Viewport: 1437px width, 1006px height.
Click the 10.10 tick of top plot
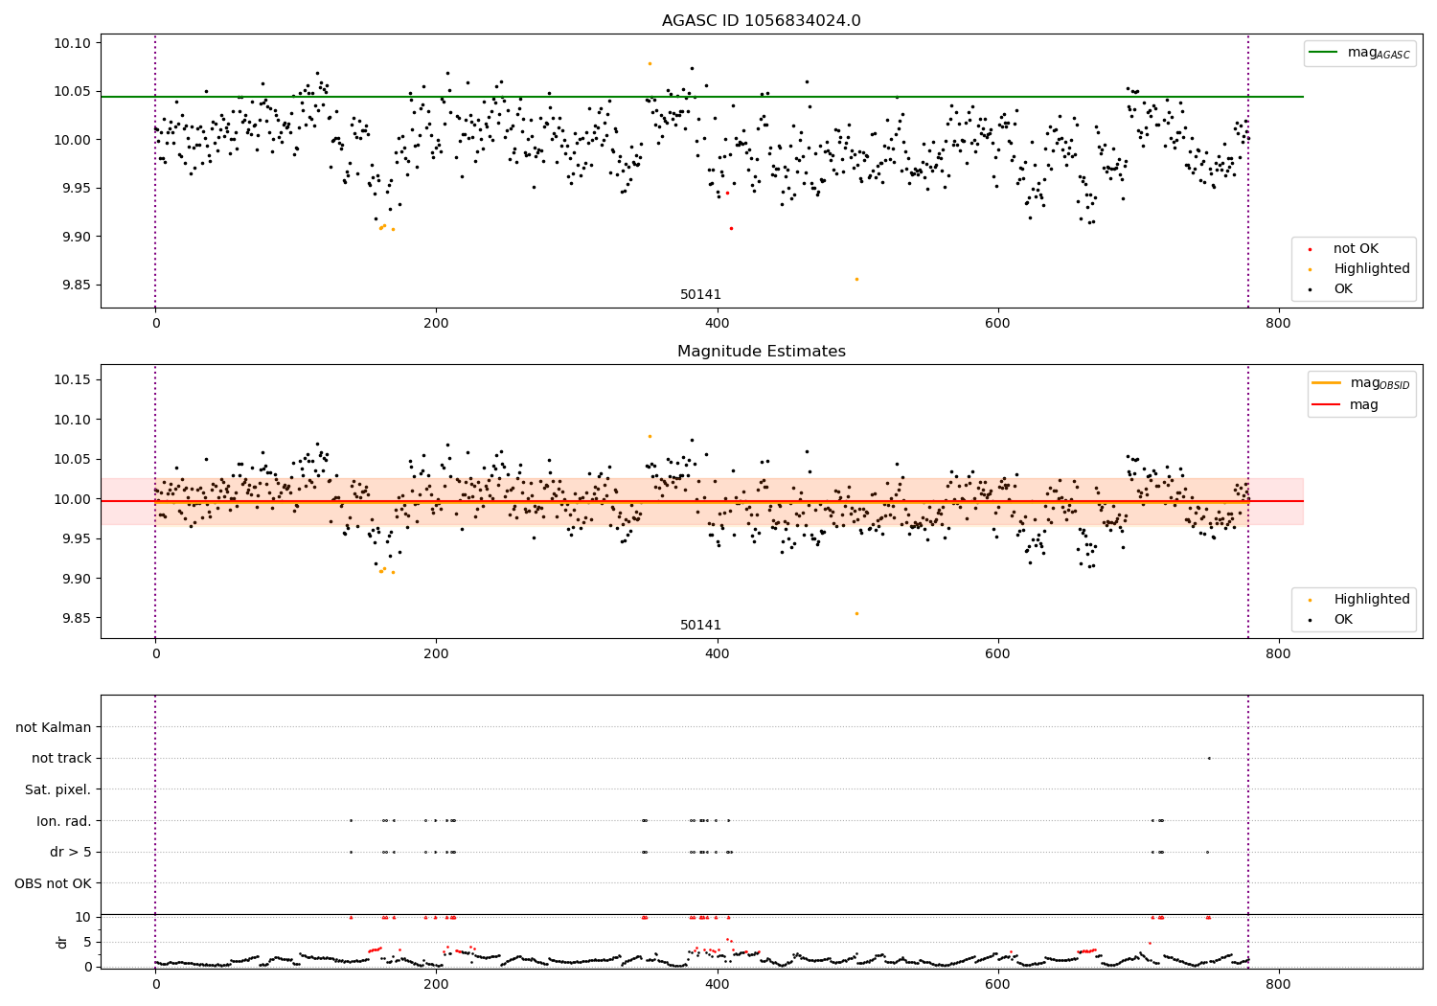pos(71,43)
